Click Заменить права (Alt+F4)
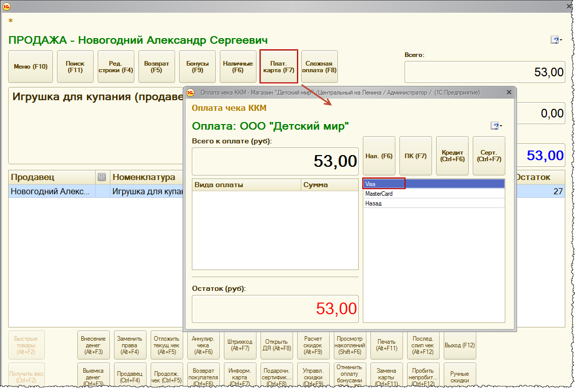This screenshot has width=575, height=389. pos(130,345)
